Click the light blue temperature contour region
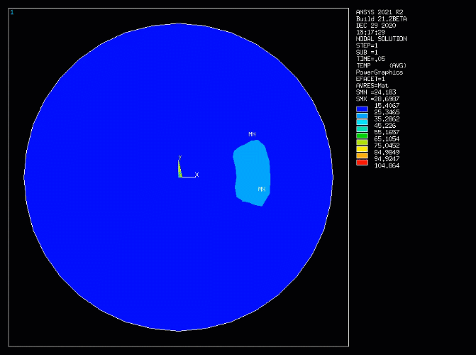The width and height of the screenshot is (476, 355). (x=252, y=172)
